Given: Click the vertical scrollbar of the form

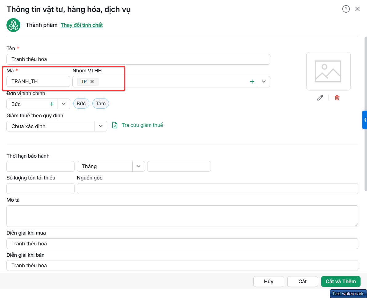Looking at the screenshot, I should pyautogui.click(x=365, y=114).
